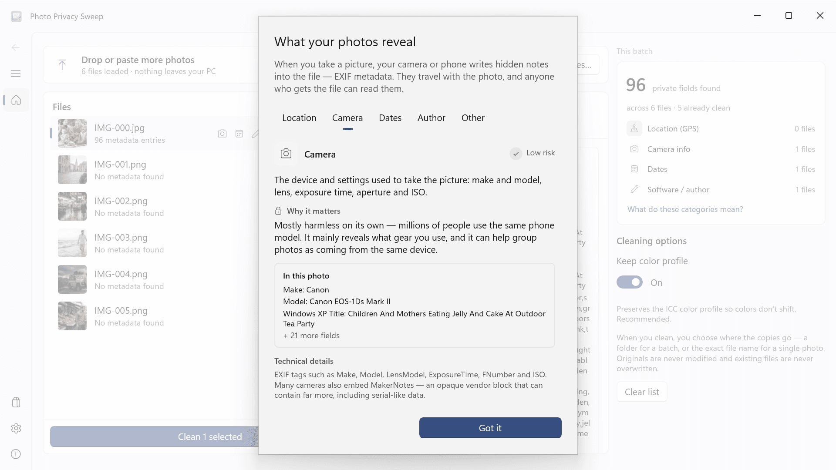
Task: Click the '+ 21 more fields' text
Action: pos(311,336)
